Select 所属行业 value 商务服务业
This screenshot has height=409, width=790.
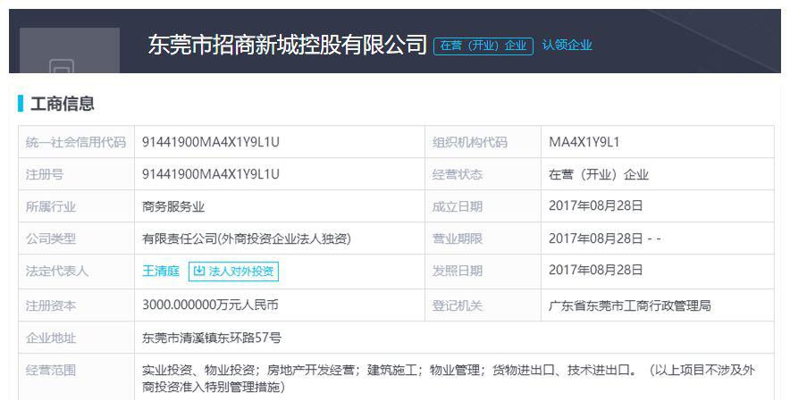(173, 206)
